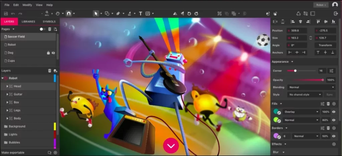Toggle the Pages switch

[42, 29]
